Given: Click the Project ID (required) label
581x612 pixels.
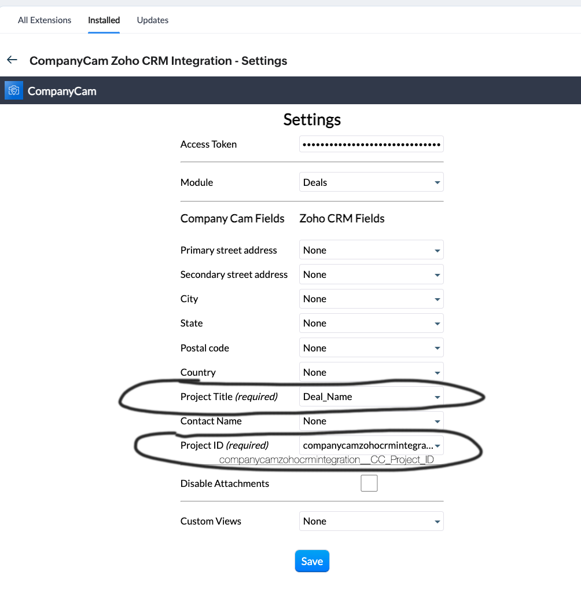Looking at the screenshot, I should click(x=225, y=445).
